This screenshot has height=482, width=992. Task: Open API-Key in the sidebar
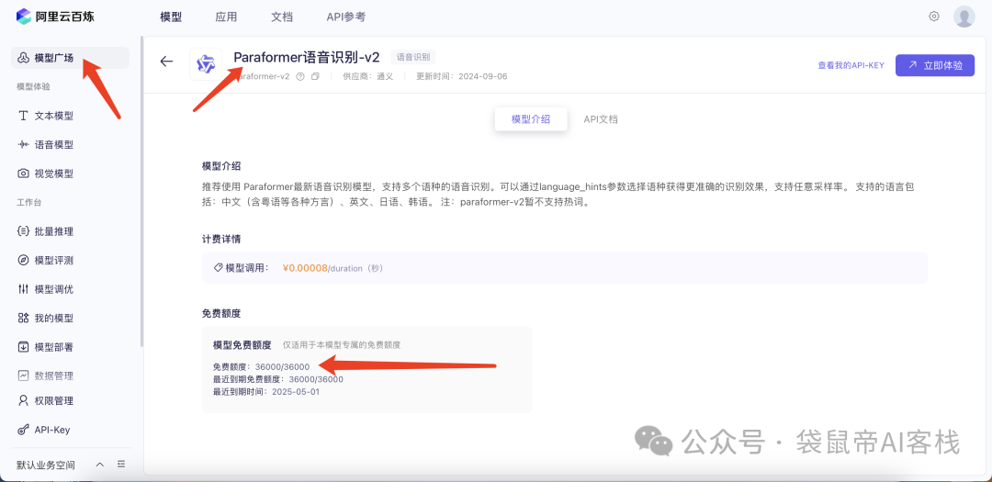[51, 430]
